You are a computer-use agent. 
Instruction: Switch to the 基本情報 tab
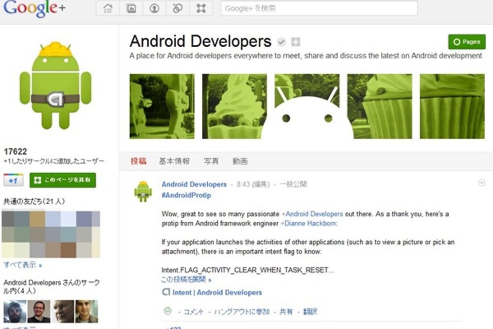tap(174, 162)
